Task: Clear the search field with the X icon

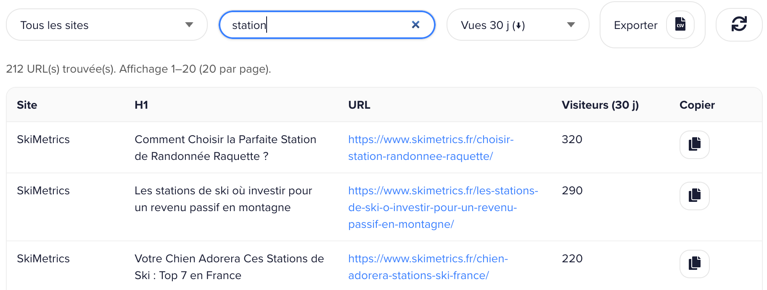Action: pos(415,25)
